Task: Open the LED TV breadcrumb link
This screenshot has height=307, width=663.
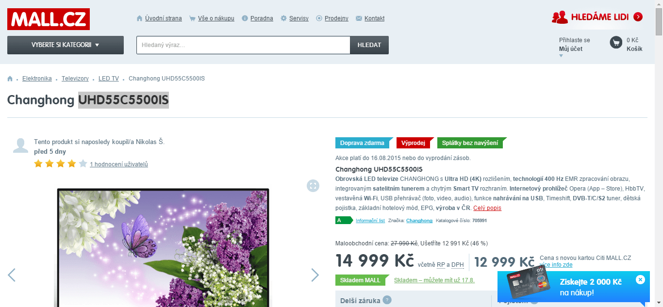Action: coord(109,79)
